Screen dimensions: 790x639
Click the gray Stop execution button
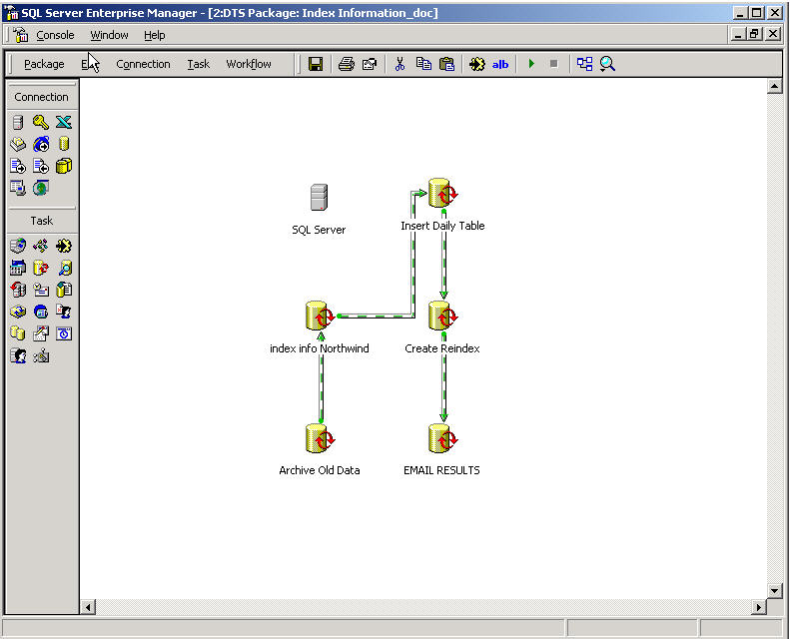[553, 64]
